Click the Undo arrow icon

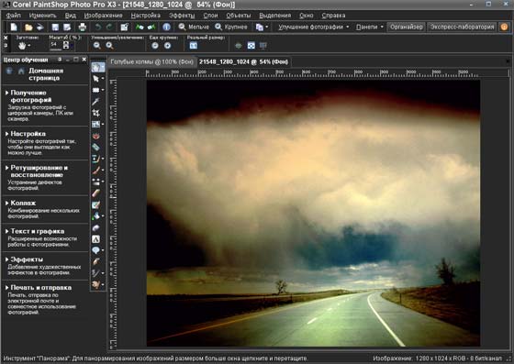coord(97,28)
